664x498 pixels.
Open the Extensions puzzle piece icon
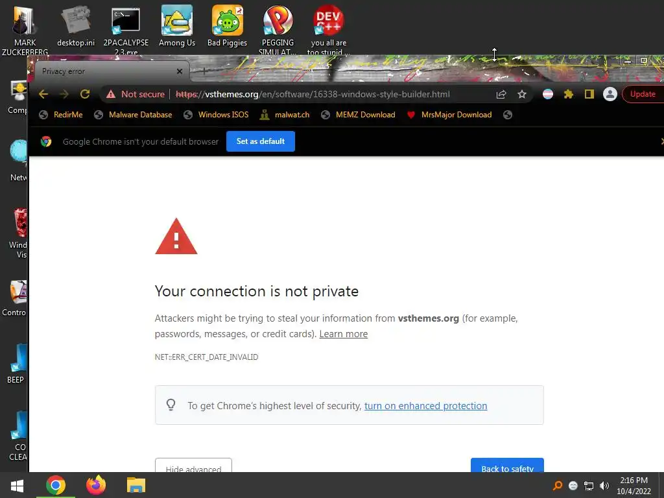[x=568, y=94]
